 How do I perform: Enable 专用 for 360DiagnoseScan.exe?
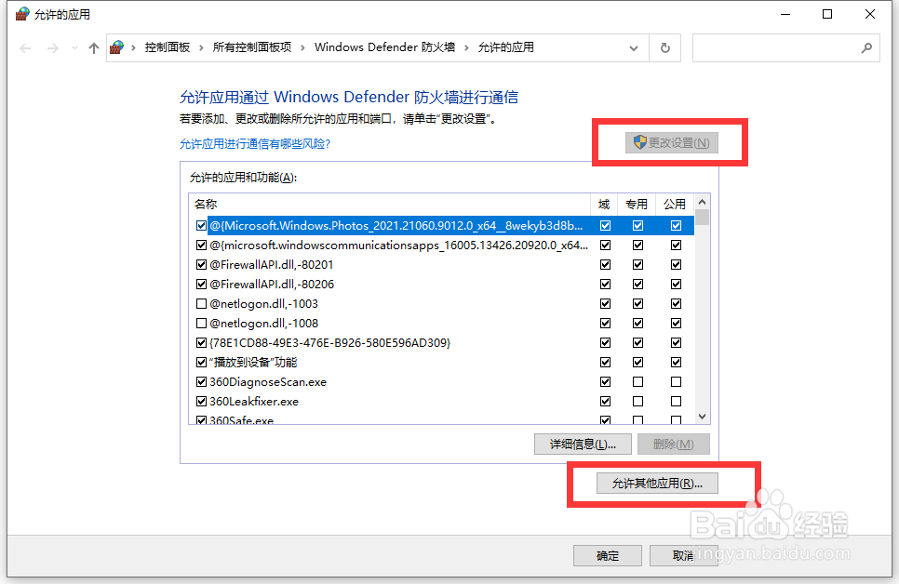pos(637,381)
